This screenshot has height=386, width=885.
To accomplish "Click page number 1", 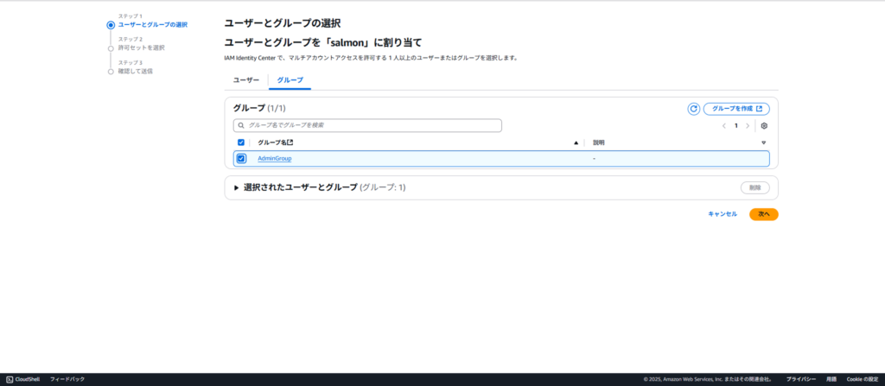I will [x=736, y=126].
